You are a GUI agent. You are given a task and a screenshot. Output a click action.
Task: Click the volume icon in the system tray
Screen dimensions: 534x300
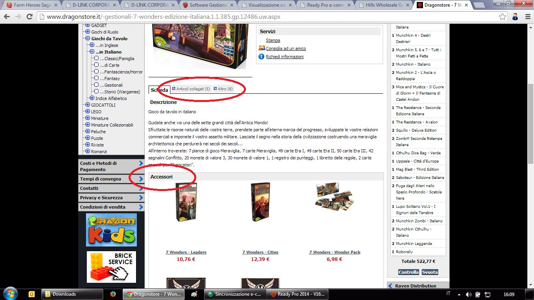click(468, 294)
